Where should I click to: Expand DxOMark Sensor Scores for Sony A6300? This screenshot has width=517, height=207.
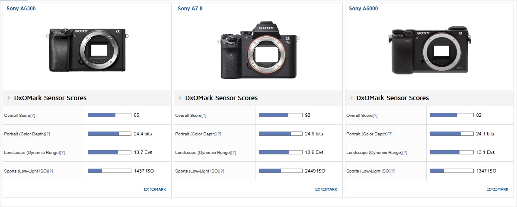tap(9, 98)
